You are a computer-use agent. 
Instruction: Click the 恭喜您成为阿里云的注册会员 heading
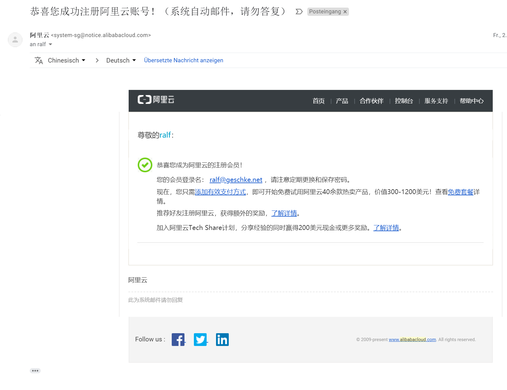199,165
